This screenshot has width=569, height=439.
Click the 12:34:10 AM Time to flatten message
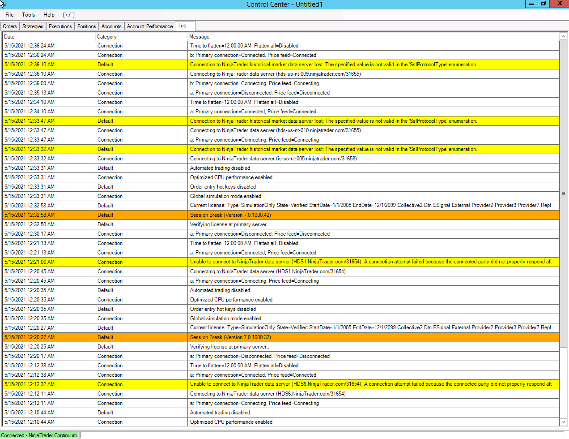244,102
